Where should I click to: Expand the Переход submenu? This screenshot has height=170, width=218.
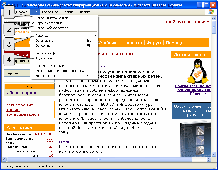[x=64, y=36]
